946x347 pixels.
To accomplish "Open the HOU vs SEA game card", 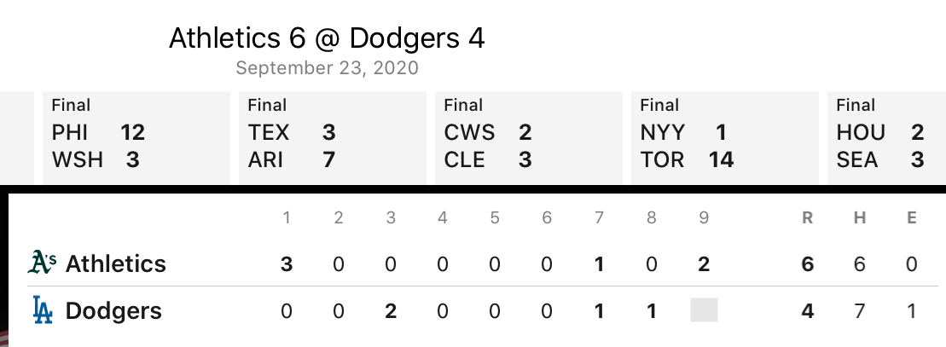I will [886, 137].
